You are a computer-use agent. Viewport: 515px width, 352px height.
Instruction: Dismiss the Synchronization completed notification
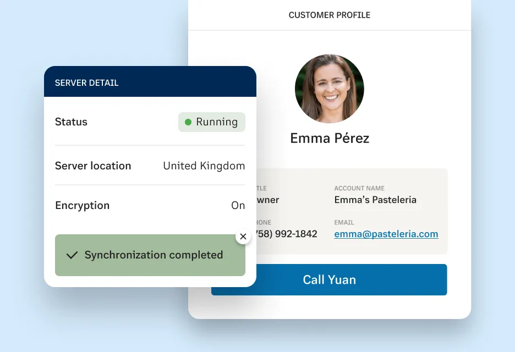click(243, 237)
